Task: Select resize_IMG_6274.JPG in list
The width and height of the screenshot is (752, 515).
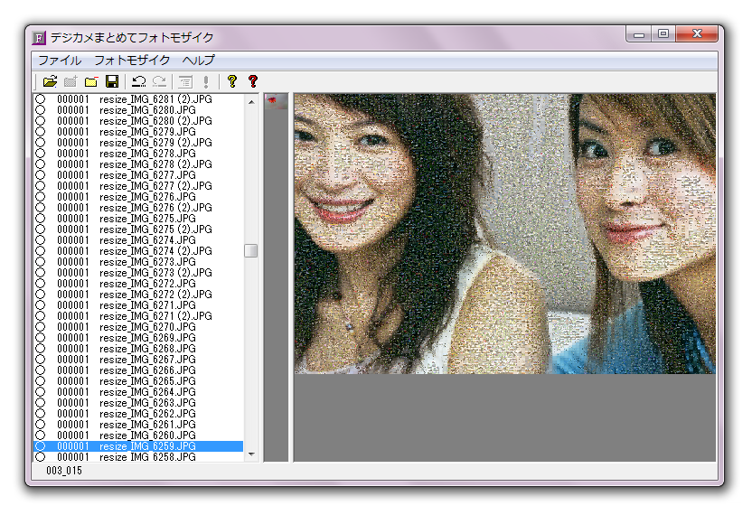Action: [x=138, y=240]
